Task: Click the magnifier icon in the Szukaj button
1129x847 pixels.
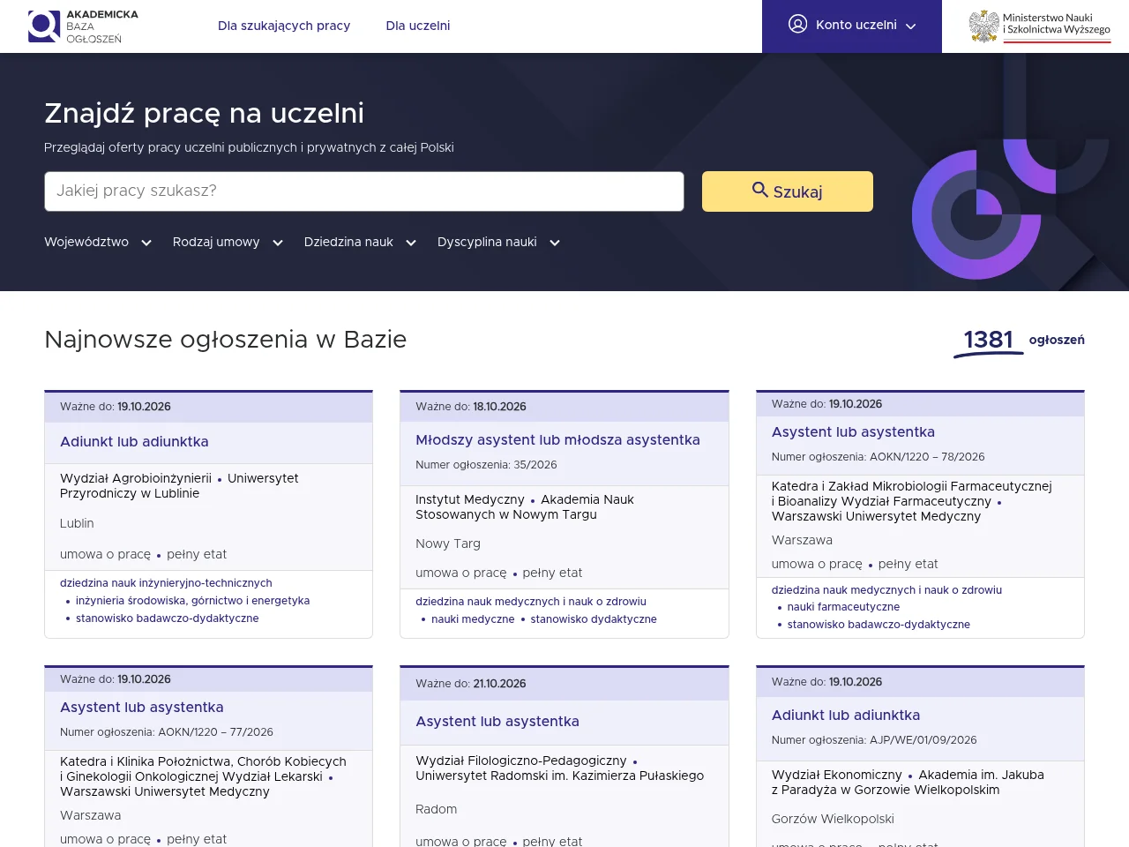Action: pyautogui.click(x=759, y=190)
